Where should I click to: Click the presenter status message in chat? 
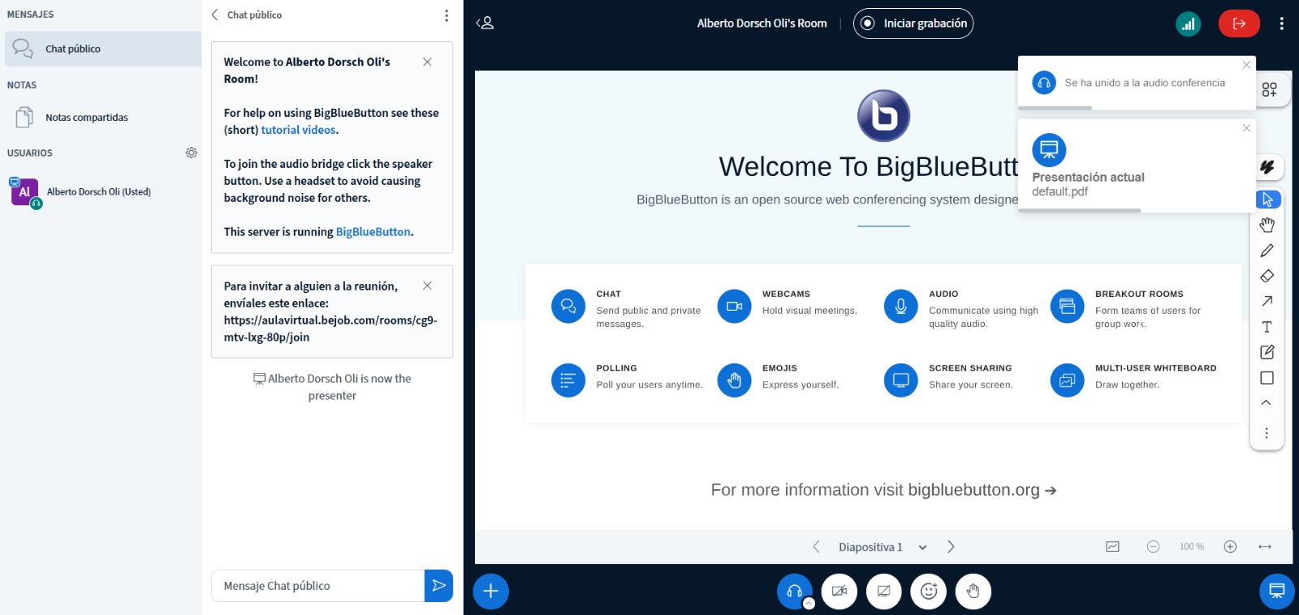332,387
